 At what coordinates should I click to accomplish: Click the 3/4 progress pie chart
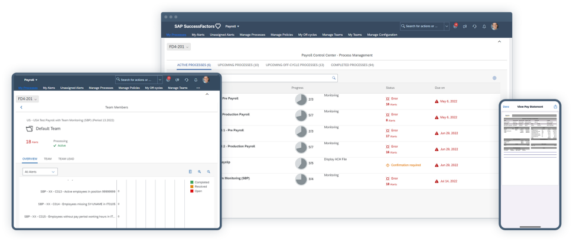point(301,180)
